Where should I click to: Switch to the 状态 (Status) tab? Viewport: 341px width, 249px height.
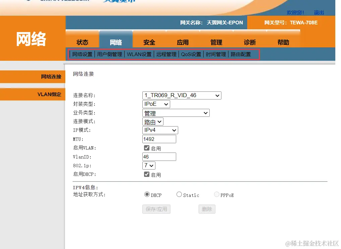point(82,42)
